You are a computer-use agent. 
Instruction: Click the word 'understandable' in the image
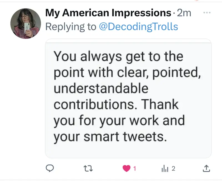(101, 89)
